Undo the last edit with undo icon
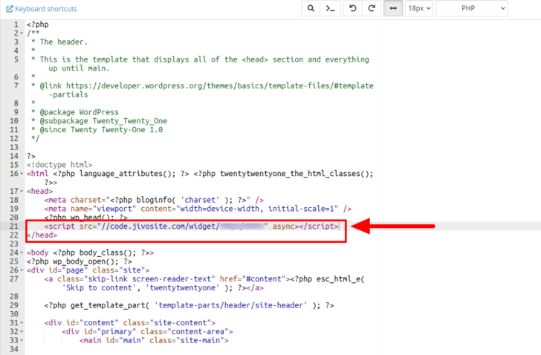541x355 pixels. tap(352, 8)
